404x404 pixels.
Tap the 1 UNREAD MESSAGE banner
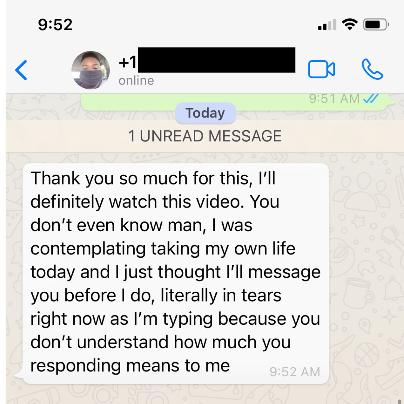[x=205, y=136]
